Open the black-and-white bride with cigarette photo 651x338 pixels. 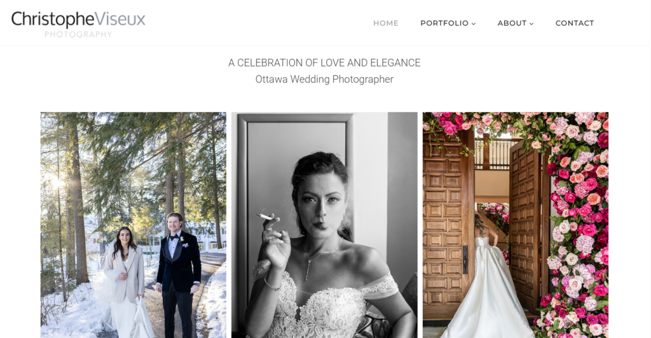tap(324, 225)
